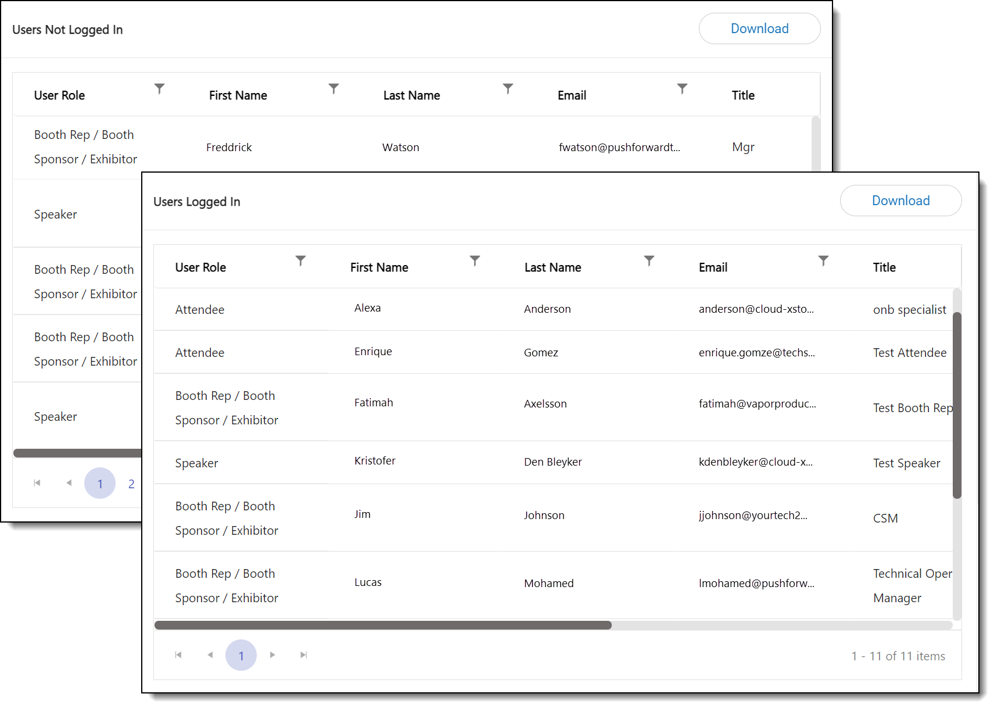Filter First Name in Users Not Logged In
994x708 pixels.
333,88
